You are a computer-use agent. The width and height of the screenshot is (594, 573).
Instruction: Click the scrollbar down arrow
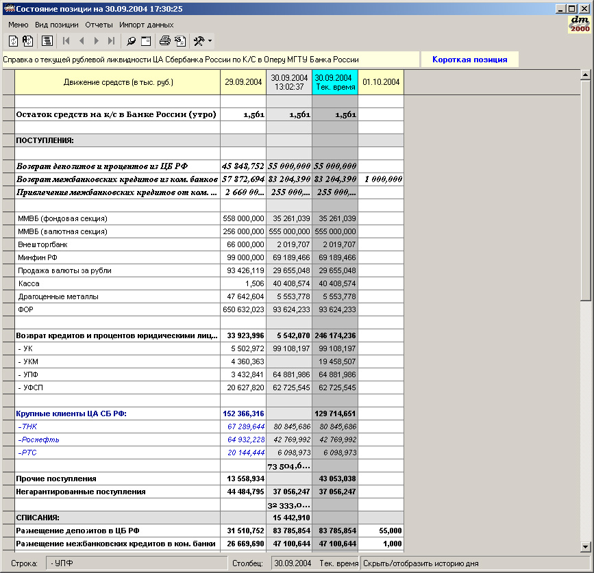coord(585,547)
